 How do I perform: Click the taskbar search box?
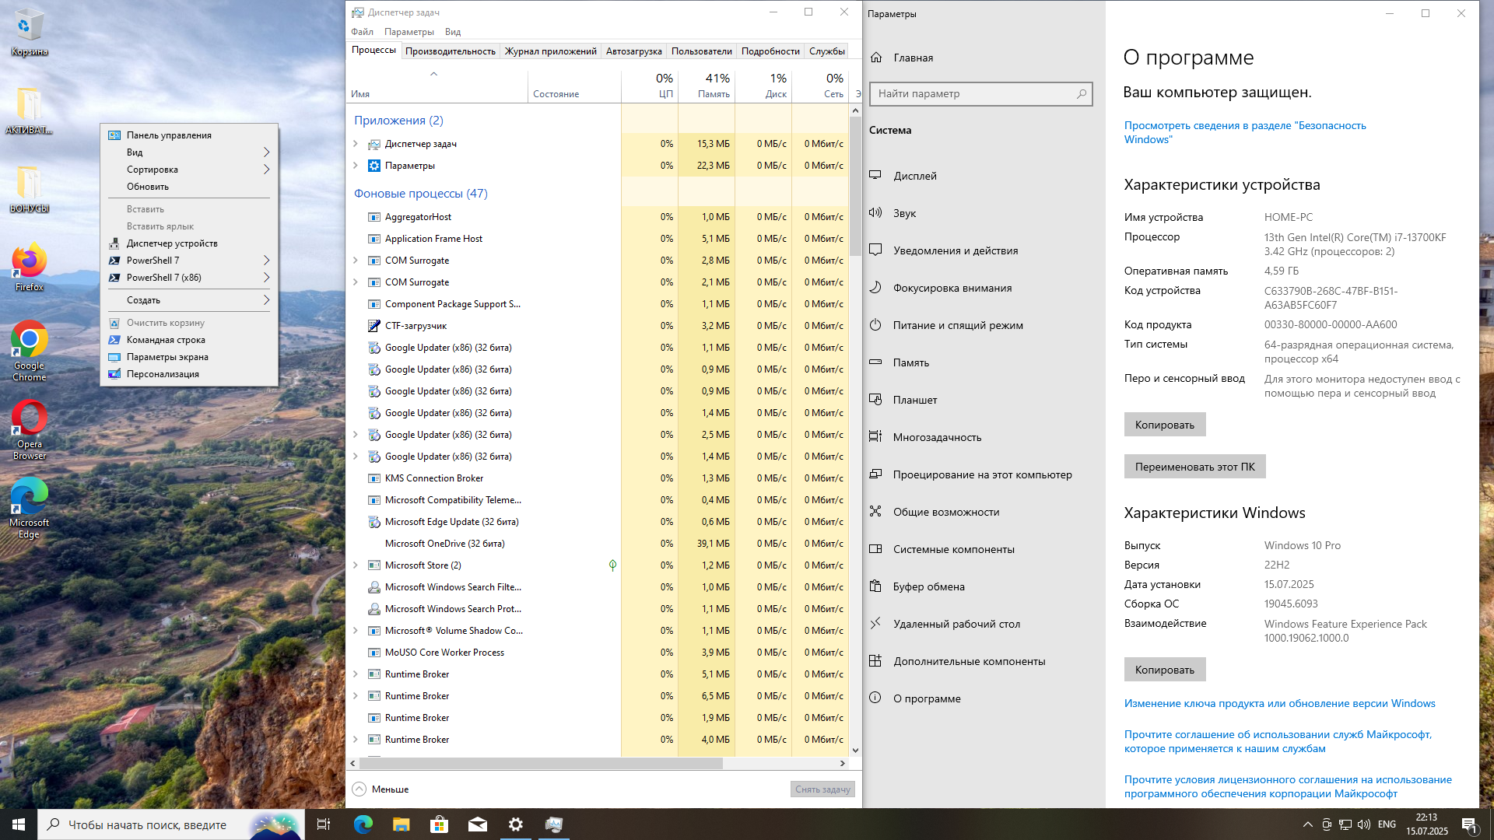click(170, 824)
